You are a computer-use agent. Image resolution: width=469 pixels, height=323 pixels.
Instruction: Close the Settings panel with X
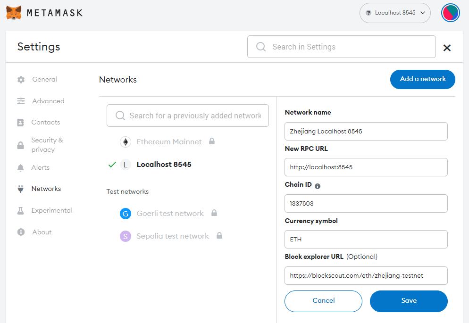pyautogui.click(x=447, y=47)
